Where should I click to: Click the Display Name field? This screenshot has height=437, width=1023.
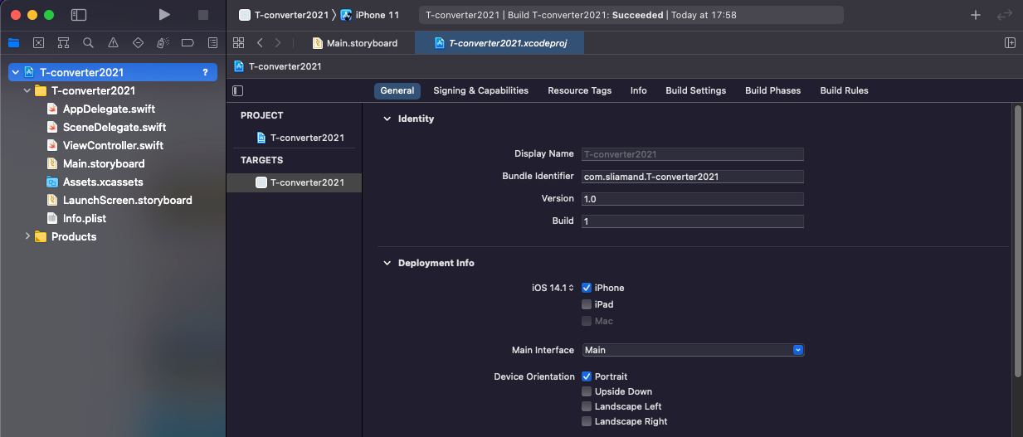coord(693,154)
